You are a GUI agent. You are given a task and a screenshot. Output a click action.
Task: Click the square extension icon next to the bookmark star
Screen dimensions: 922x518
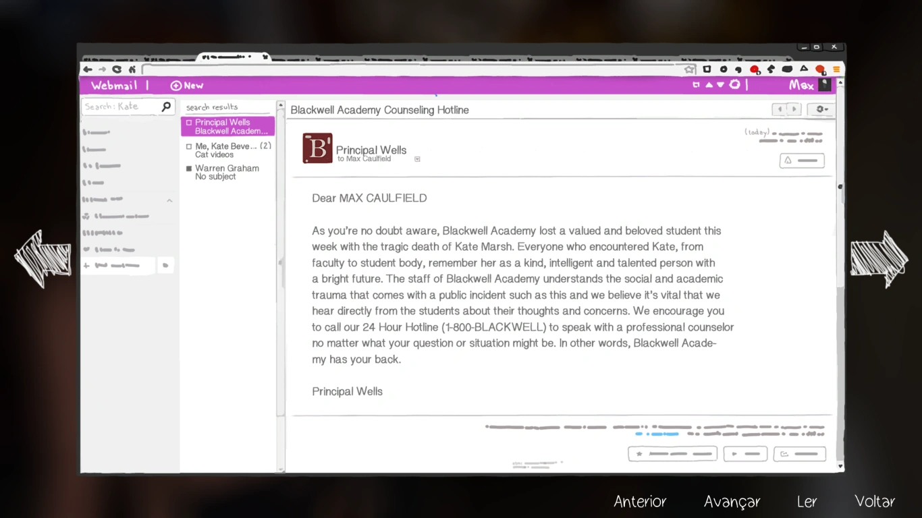pos(707,69)
